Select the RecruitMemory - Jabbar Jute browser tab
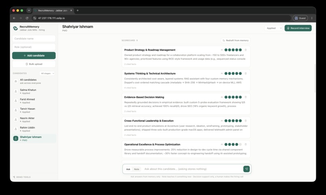The image size is (326, 195). (x=53, y=11)
